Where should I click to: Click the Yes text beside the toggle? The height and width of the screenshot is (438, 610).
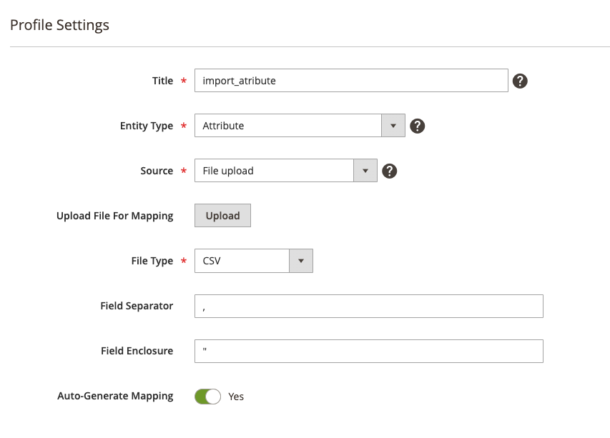236,397
